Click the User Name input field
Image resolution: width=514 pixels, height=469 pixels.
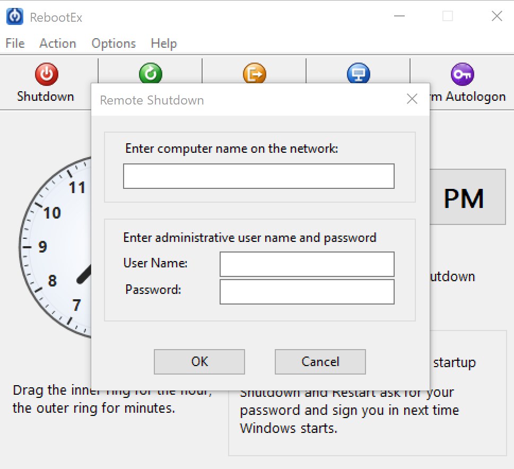click(307, 264)
